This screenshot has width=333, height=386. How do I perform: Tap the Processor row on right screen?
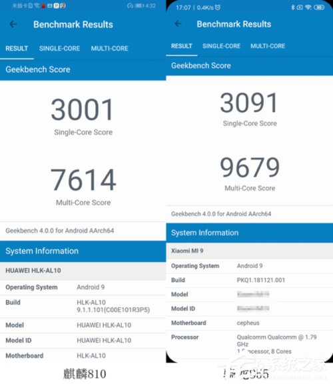(x=250, y=344)
